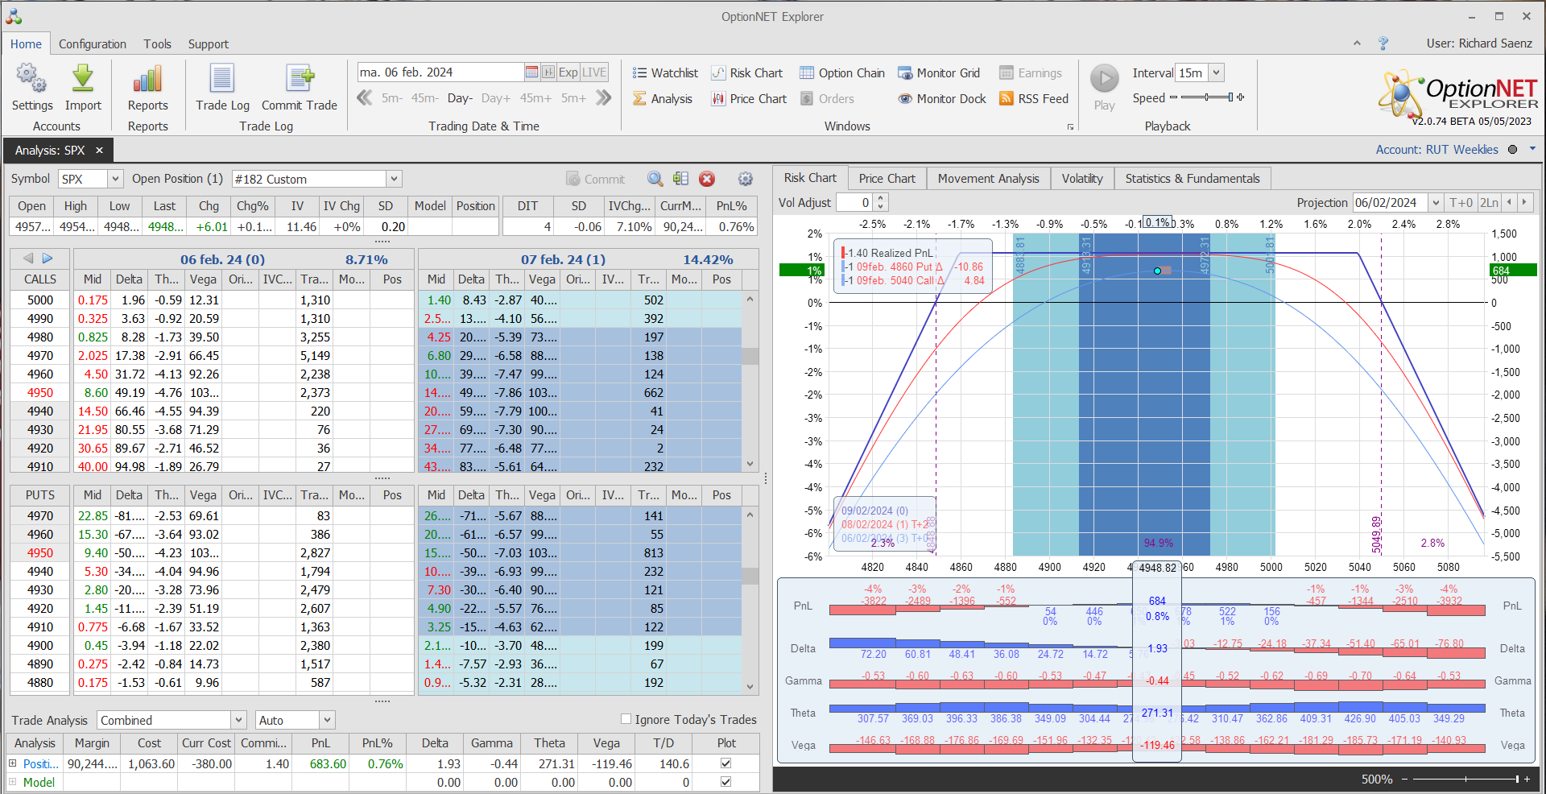
Task: Open the Configuration ribbon tab
Action: point(92,44)
